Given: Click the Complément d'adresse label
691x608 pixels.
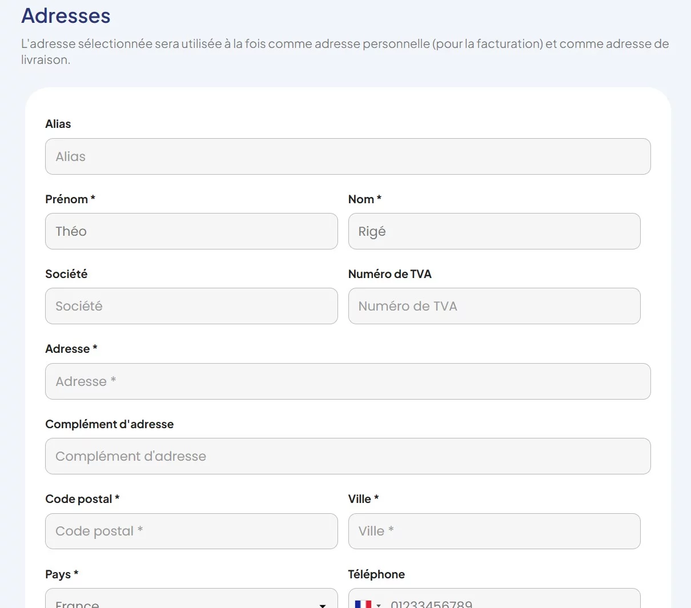Looking at the screenshot, I should (109, 424).
